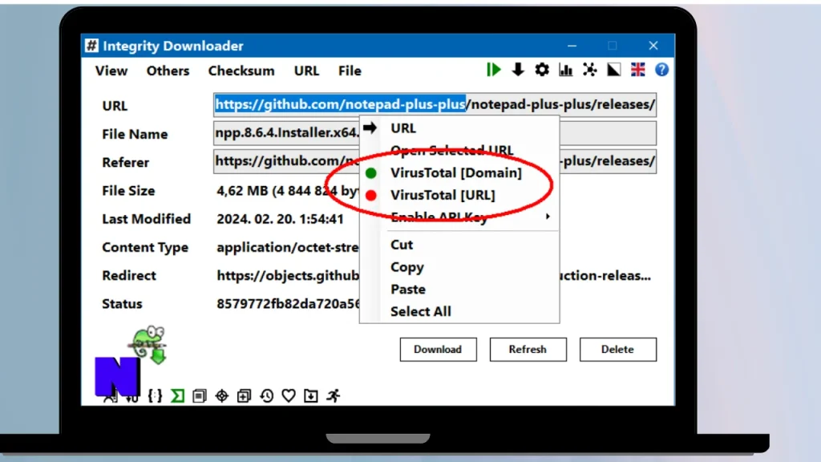This screenshot has width=821, height=462.
Task: Close the Integrity Downloader window
Action: coord(653,46)
